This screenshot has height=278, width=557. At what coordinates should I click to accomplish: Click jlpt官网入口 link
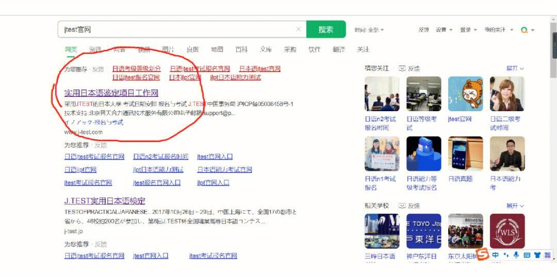pyautogui.click(x=213, y=183)
